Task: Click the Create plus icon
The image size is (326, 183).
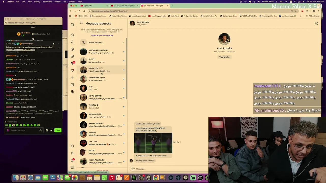Action: pyautogui.click(x=72, y=78)
